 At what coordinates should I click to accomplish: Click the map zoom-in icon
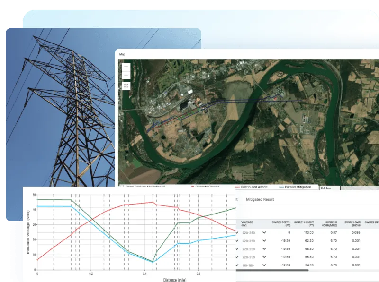point(126,67)
